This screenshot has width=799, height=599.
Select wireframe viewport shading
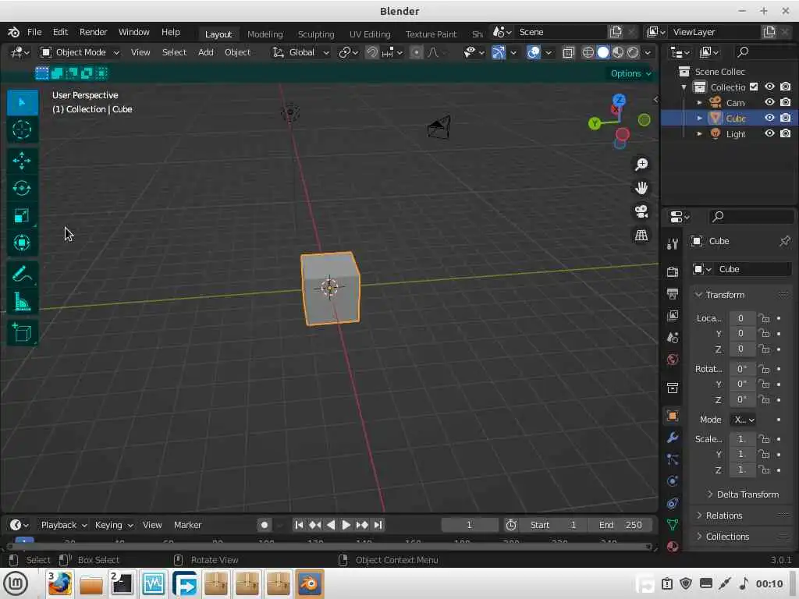point(588,52)
